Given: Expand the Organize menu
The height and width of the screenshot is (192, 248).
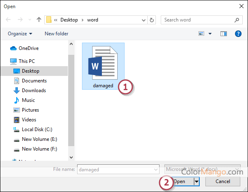Looking at the screenshot, I should coord(20,34).
